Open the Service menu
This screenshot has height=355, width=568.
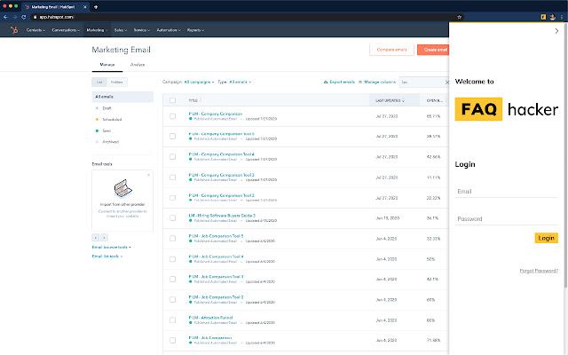[x=142, y=30]
